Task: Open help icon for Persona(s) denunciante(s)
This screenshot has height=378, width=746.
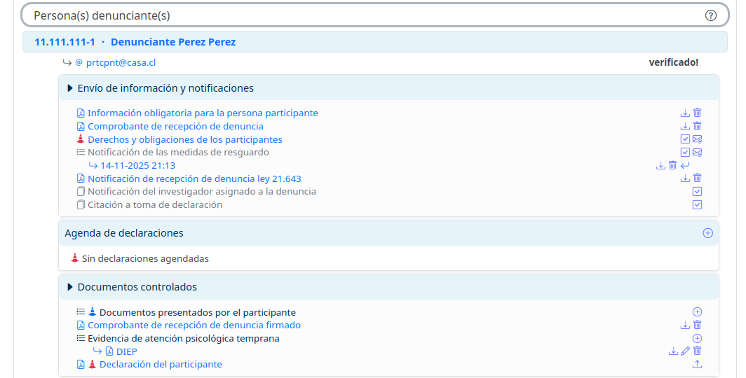Action: click(x=711, y=15)
